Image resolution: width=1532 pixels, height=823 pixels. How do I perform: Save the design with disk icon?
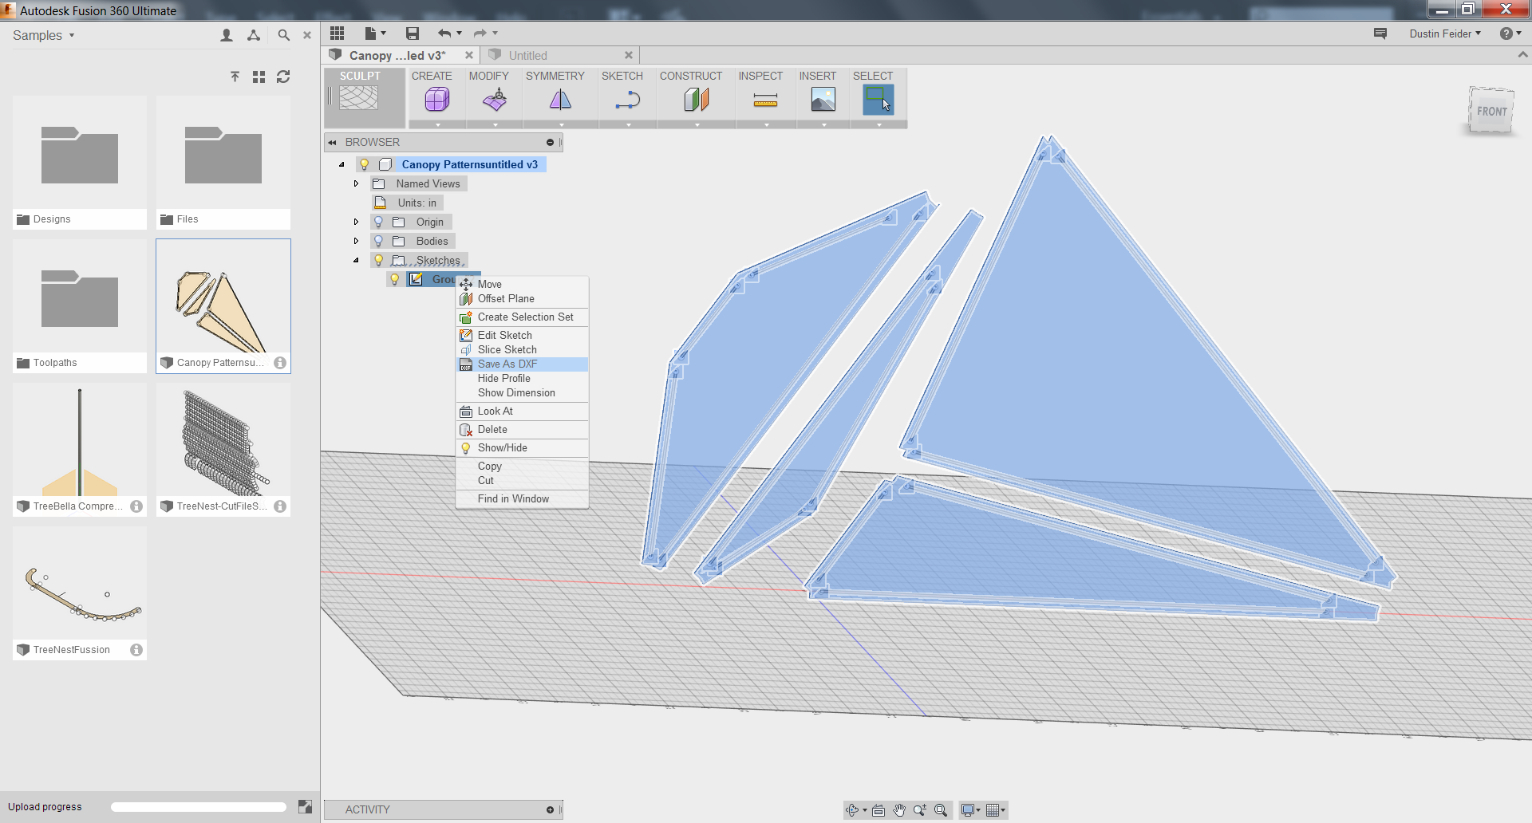coord(413,33)
